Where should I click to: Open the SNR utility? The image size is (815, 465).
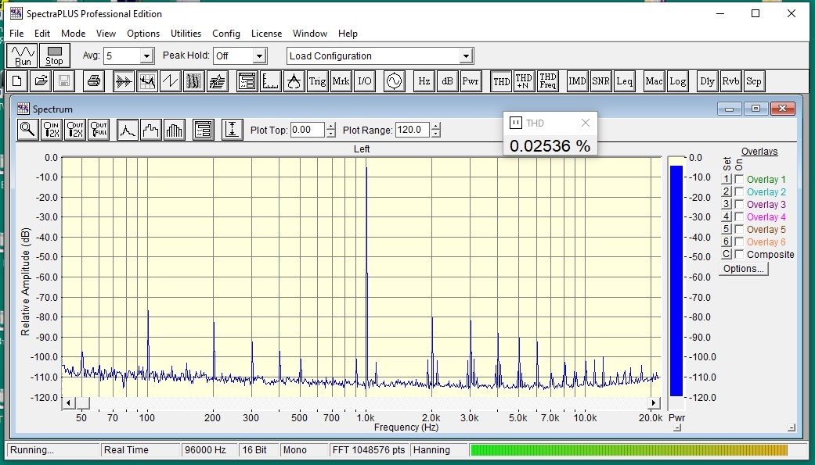click(x=600, y=81)
